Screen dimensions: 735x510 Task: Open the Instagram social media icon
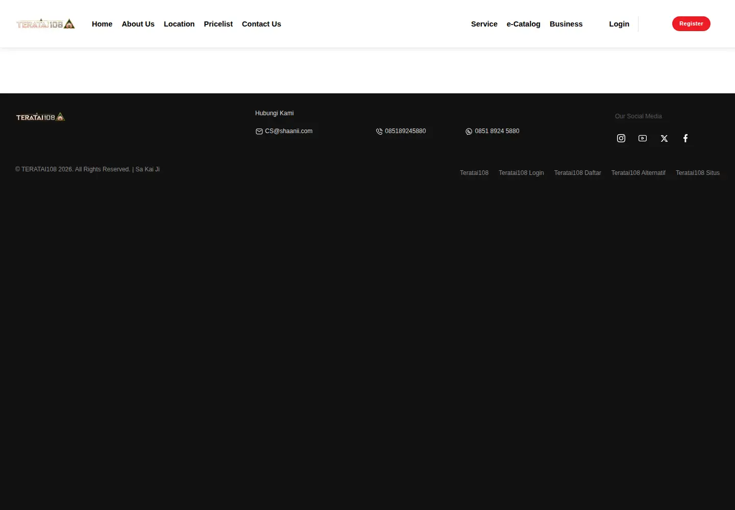[x=621, y=138]
